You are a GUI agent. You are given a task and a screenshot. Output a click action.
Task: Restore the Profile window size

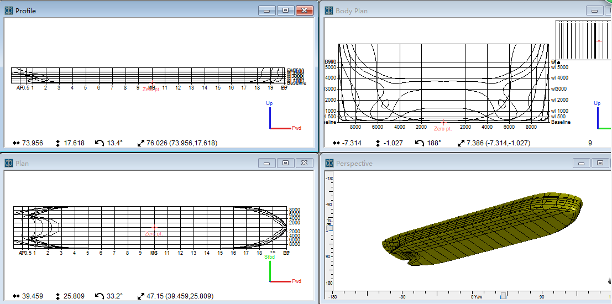[285, 11]
